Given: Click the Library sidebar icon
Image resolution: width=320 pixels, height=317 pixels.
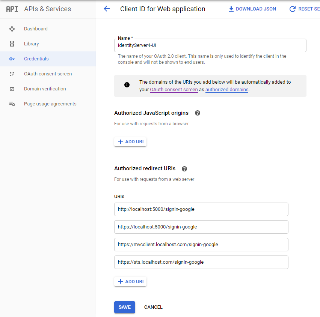Looking at the screenshot, I should [x=12, y=44].
